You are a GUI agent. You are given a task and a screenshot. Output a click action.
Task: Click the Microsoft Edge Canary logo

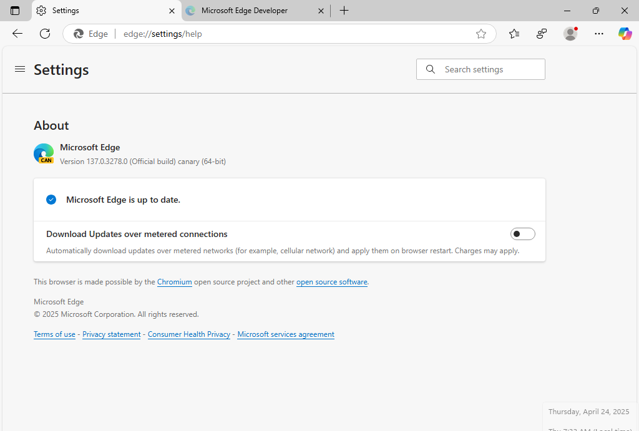pos(44,153)
